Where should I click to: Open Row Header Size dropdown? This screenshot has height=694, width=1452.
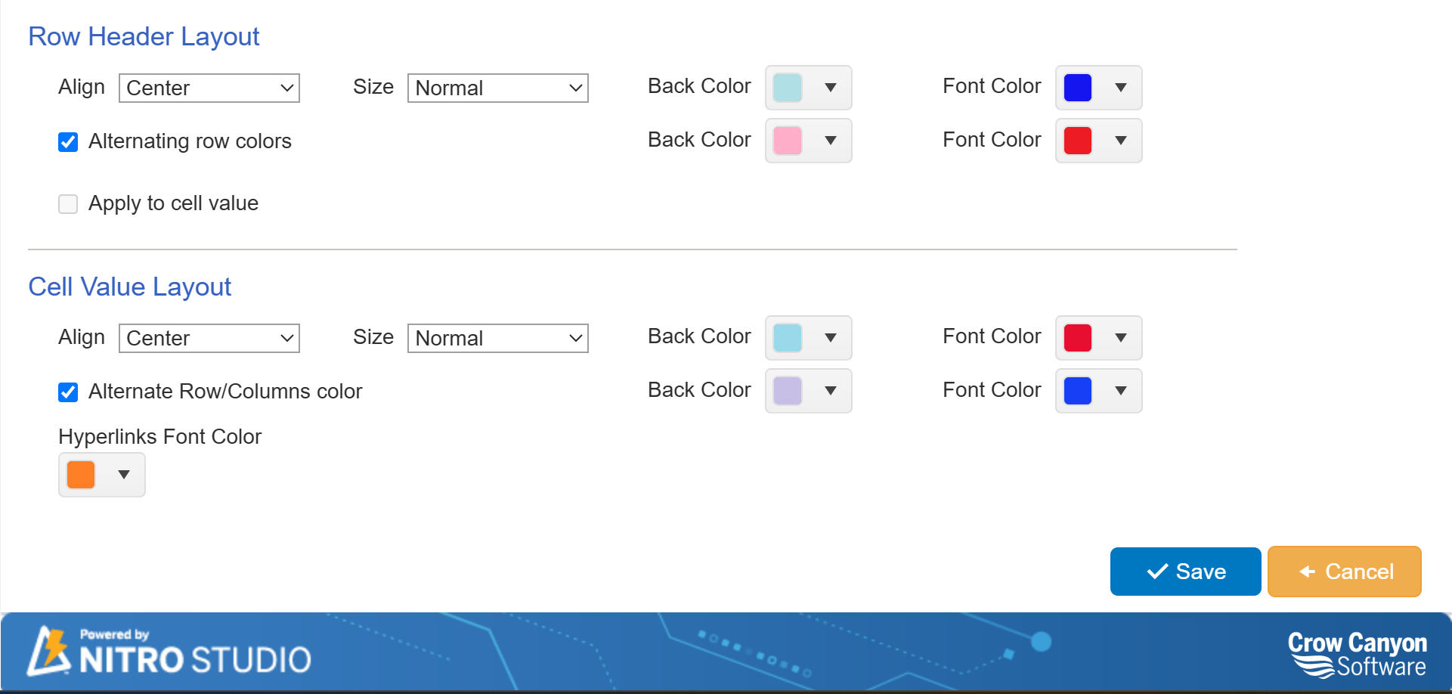[x=497, y=88]
